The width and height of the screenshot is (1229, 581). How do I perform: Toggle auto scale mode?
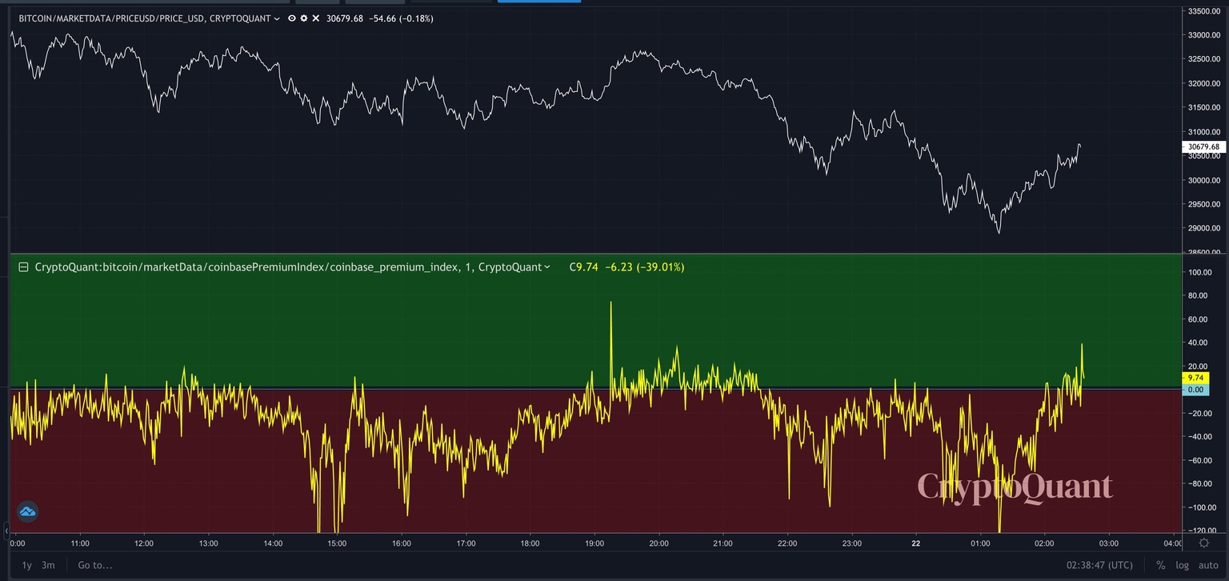(1207, 565)
